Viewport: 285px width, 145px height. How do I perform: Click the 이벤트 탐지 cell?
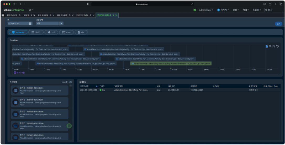(x=253, y=90)
